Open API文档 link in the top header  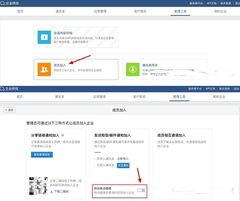point(211,3)
